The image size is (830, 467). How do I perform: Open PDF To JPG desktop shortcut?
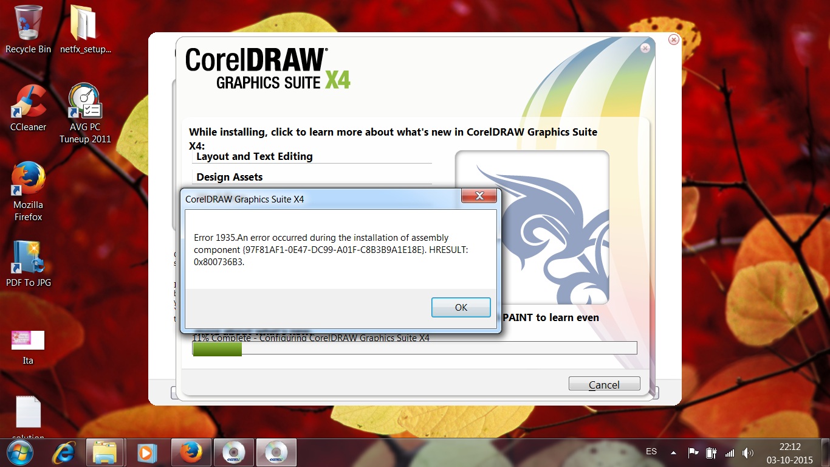28,264
